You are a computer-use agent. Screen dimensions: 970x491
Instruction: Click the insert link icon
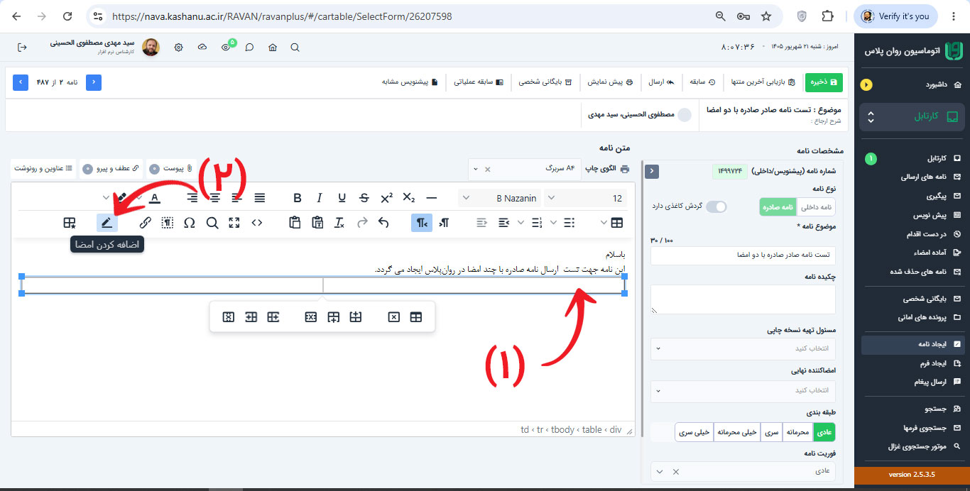point(146,223)
